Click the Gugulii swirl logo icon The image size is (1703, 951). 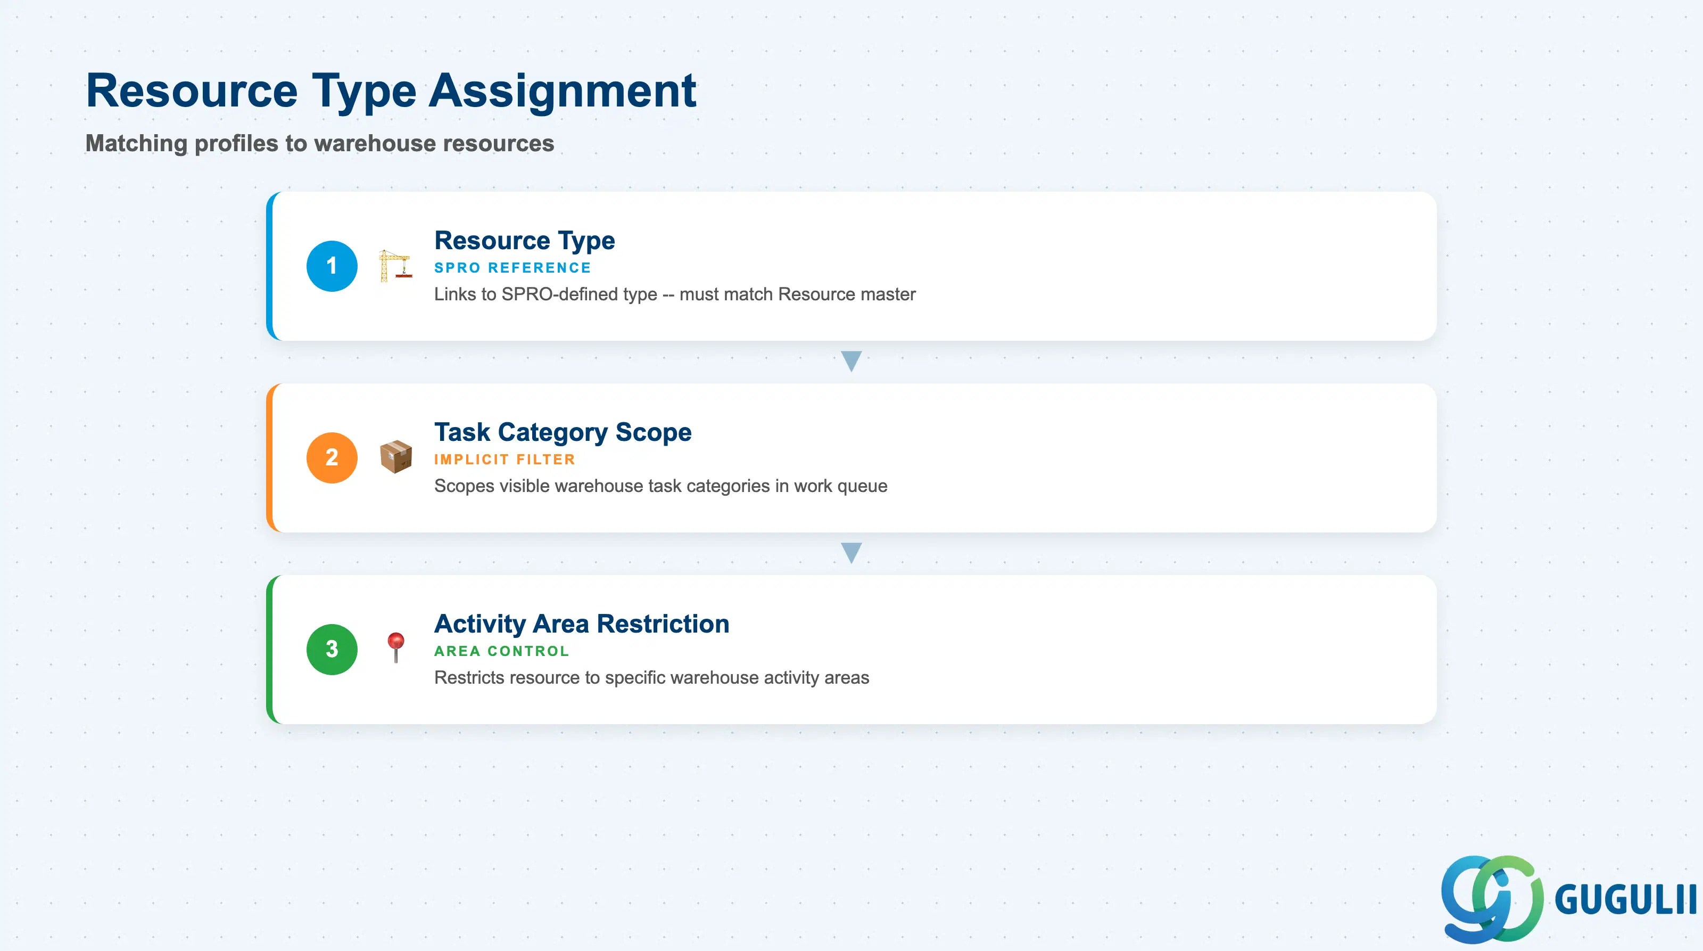click(x=1492, y=899)
